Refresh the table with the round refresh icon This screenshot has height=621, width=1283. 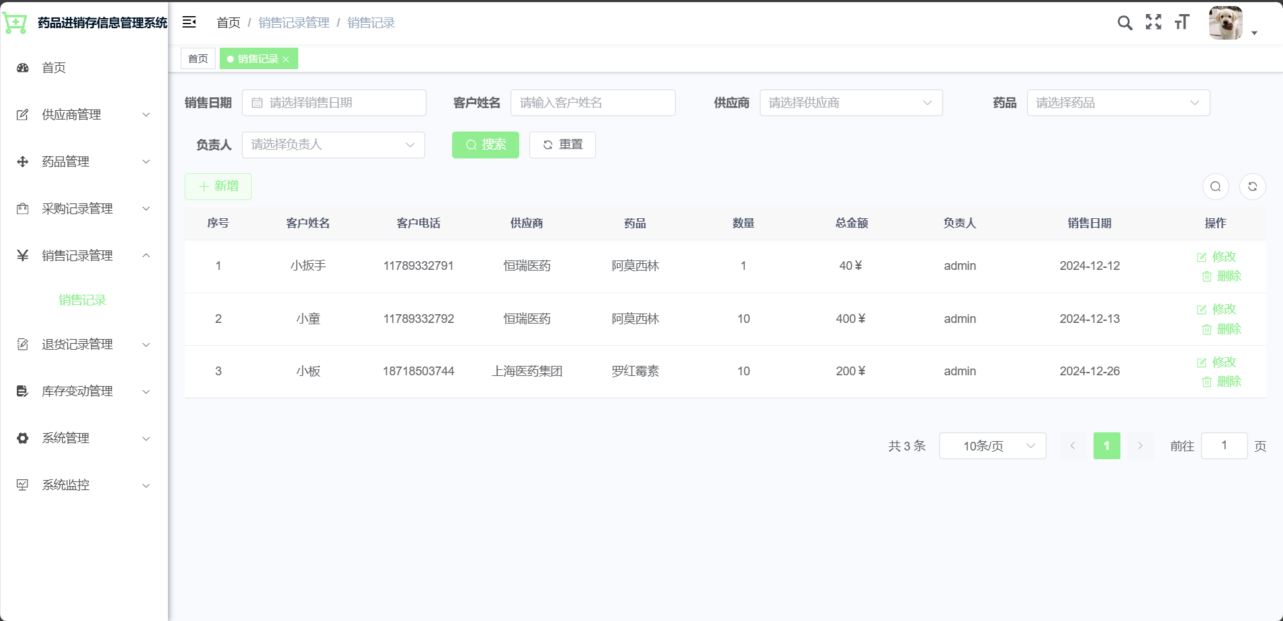(1253, 187)
